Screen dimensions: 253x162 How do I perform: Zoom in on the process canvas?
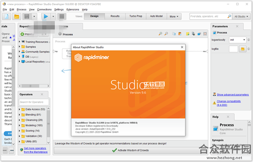click(160, 34)
